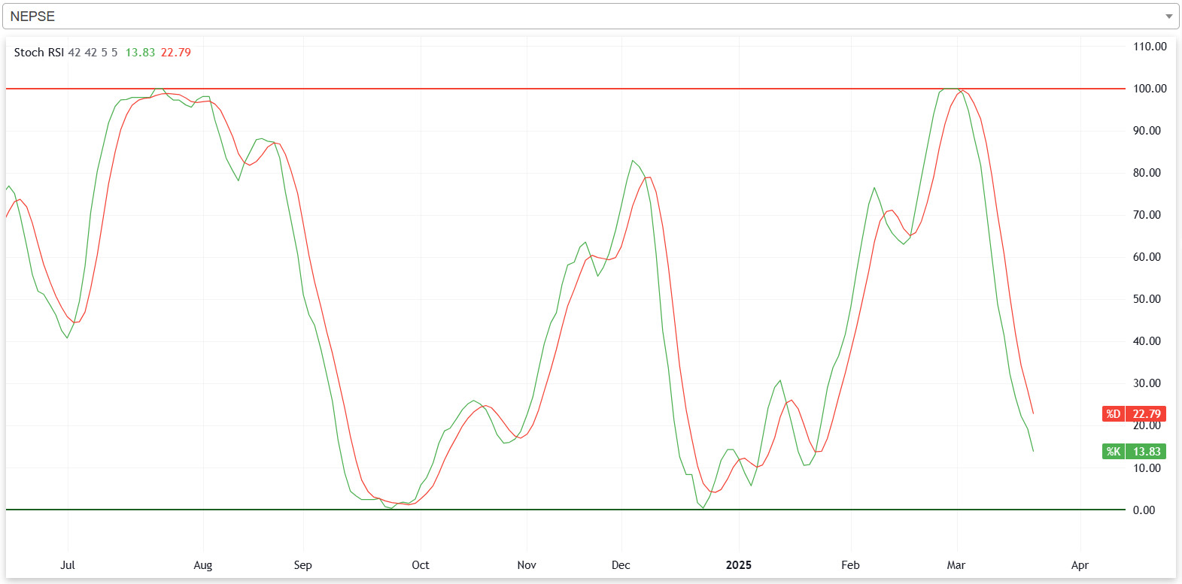This screenshot has height=584, width=1182.
Task: Click the 100.00 upper band label
Action: 1150,89
